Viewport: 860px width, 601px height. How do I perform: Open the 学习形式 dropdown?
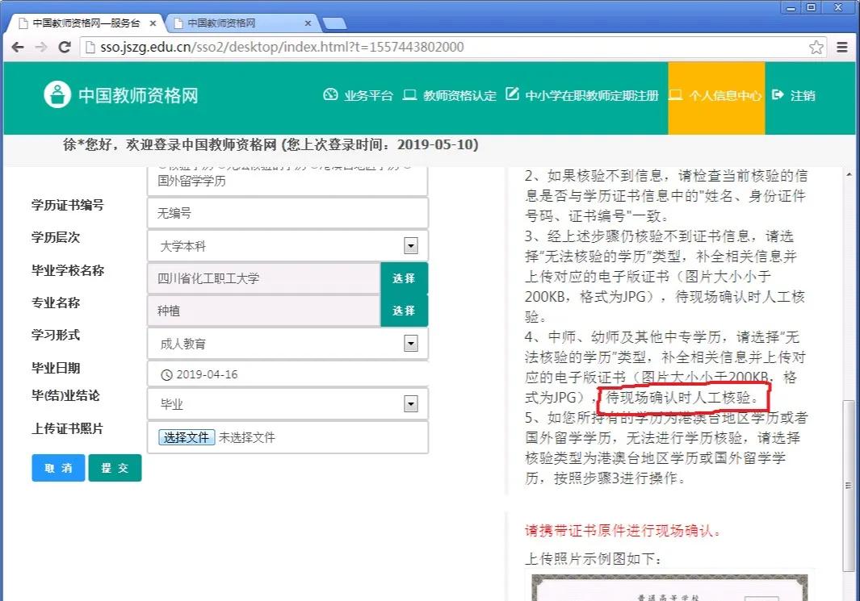(412, 342)
